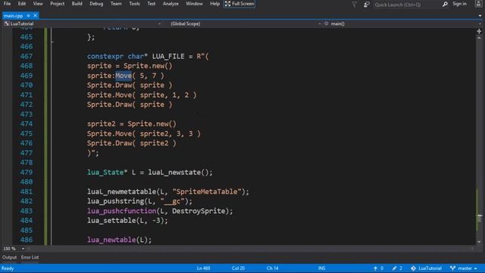This screenshot has height=273, width=485.
Task: Click line number 467 in the margin
Action: click(x=27, y=56)
